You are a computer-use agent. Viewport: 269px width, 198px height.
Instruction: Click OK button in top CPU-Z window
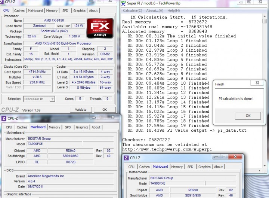coord(105,110)
